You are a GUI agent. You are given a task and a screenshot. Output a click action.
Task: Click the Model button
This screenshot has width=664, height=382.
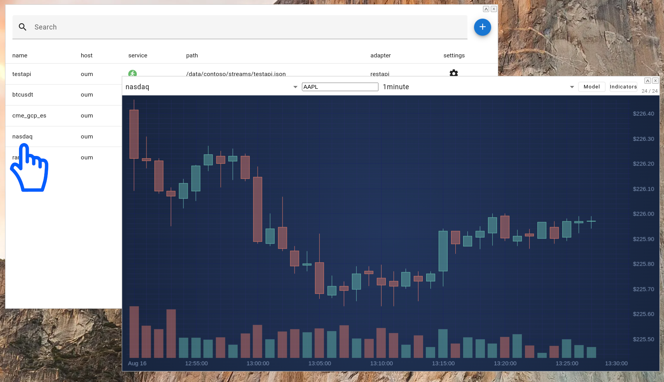click(591, 87)
